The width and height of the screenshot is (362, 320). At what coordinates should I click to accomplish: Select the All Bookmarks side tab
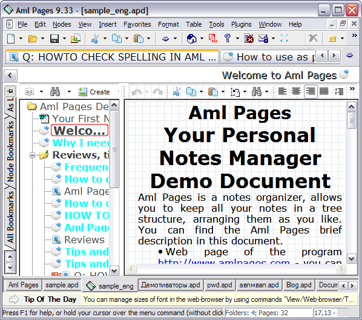click(10, 217)
